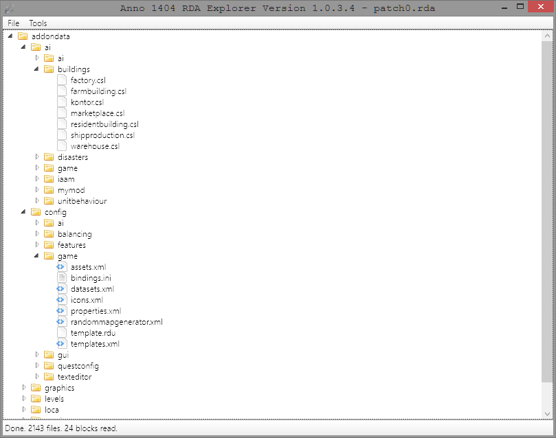Select the randommapgenerator.xml file name
The height and width of the screenshot is (438, 556).
[117, 322]
